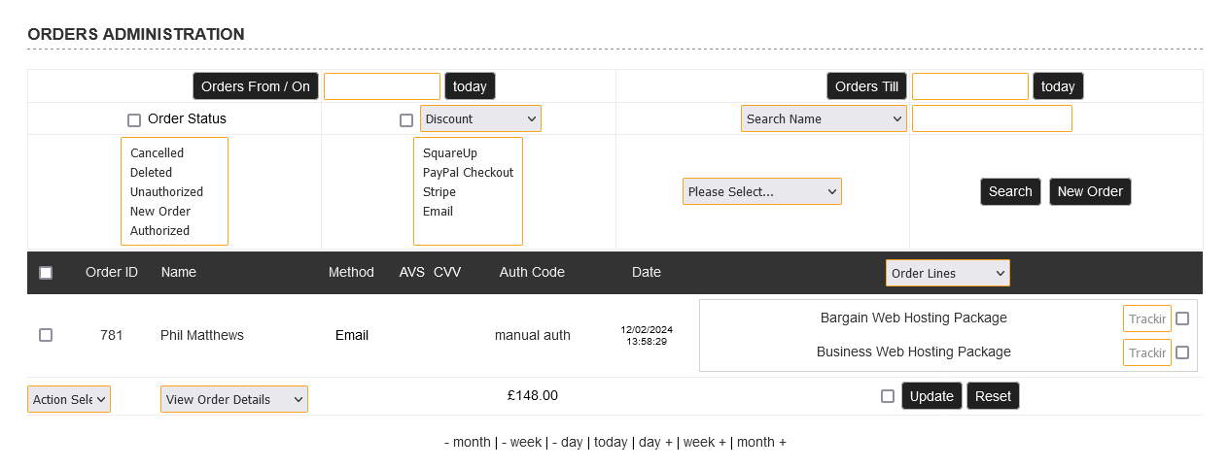The image size is (1229, 469).
Task: Click the '- week' date navigation link
Action: pyautogui.click(x=521, y=443)
